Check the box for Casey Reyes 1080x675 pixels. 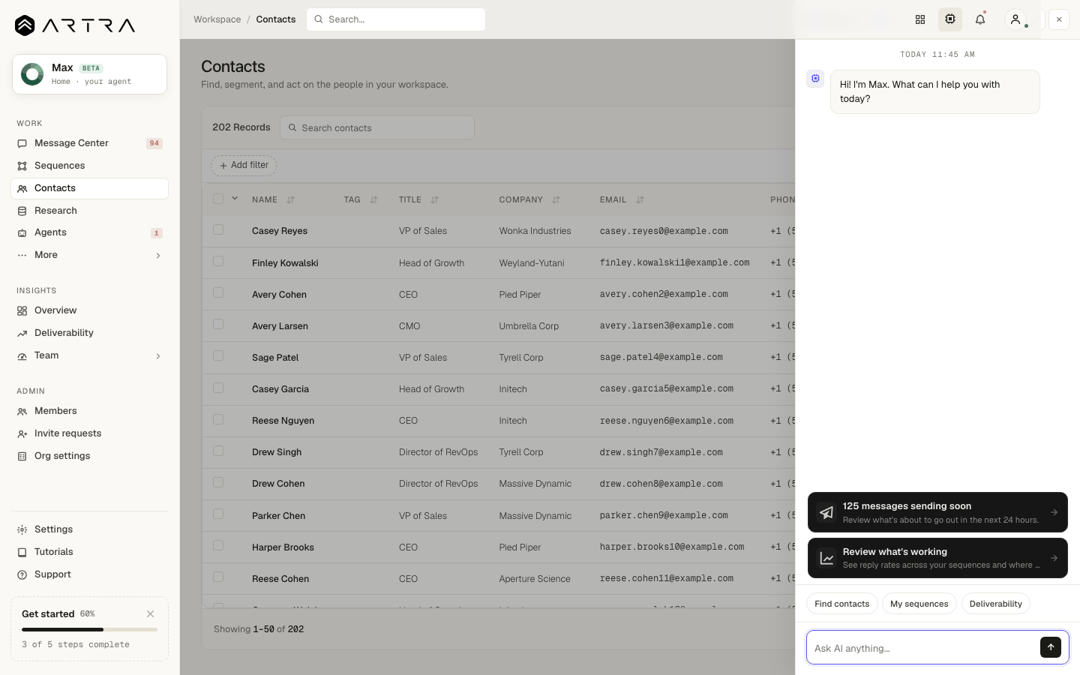(x=218, y=229)
